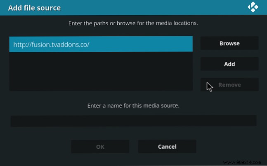
Task: Focus the media source name input field
Action: 134,121
